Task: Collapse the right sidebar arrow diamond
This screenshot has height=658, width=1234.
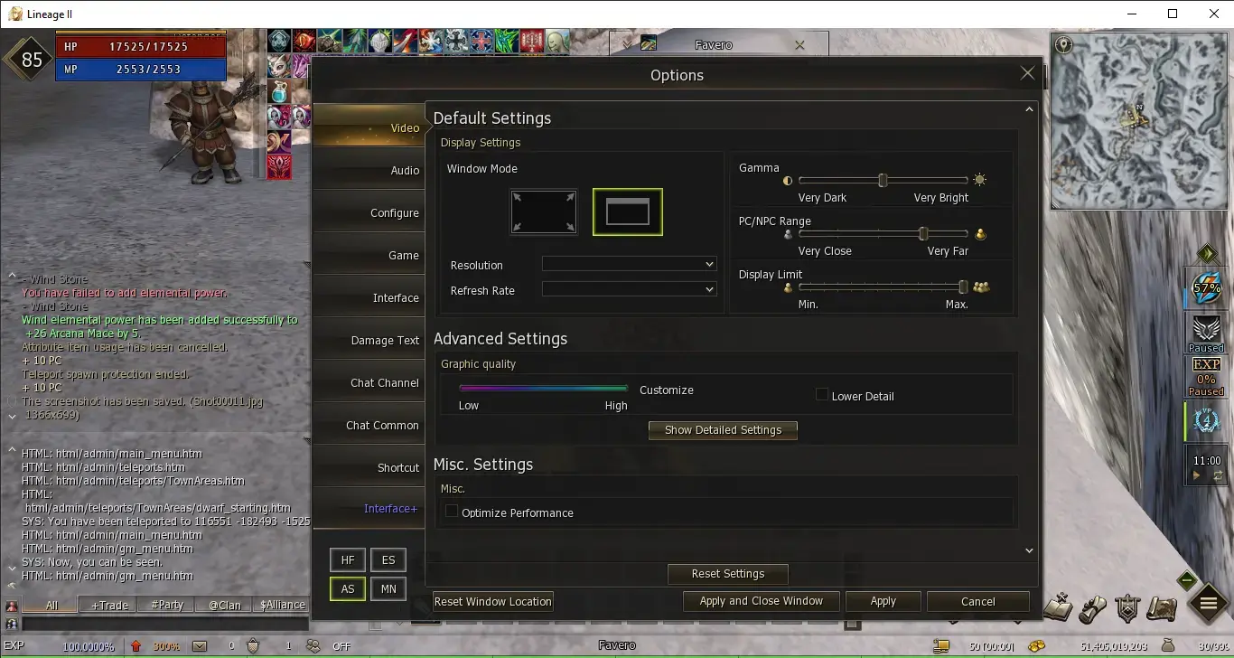Action: point(1206,254)
